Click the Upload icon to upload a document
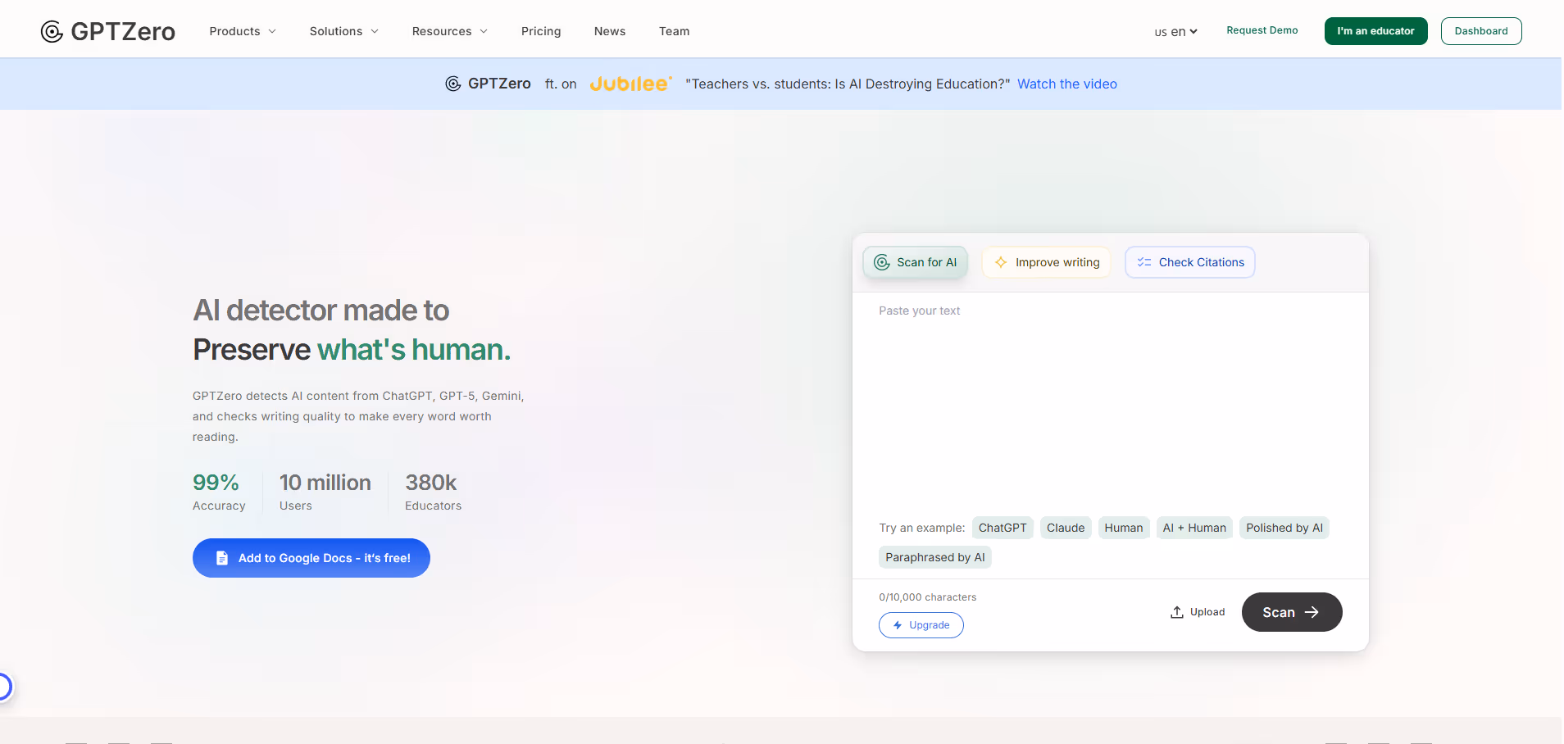 pyautogui.click(x=1177, y=611)
